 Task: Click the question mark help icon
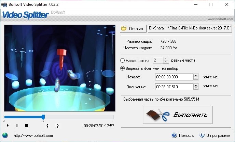click(x=174, y=135)
